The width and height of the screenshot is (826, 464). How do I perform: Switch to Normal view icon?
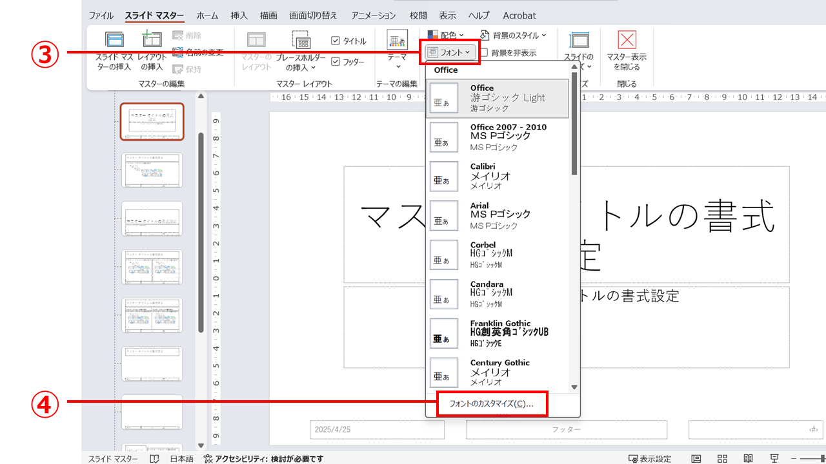696,459
